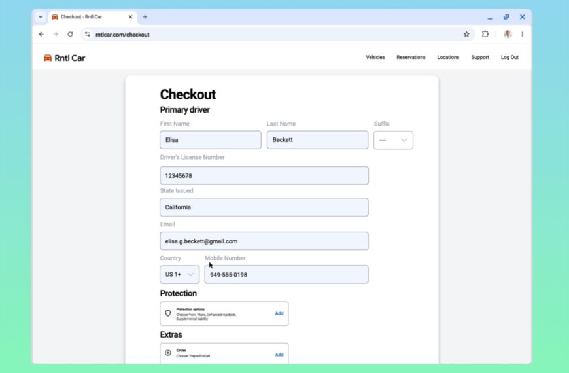Open the Chrome profile avatar
Image resolution: width=569 pixels, height=373 pixels.
point(508,34)
